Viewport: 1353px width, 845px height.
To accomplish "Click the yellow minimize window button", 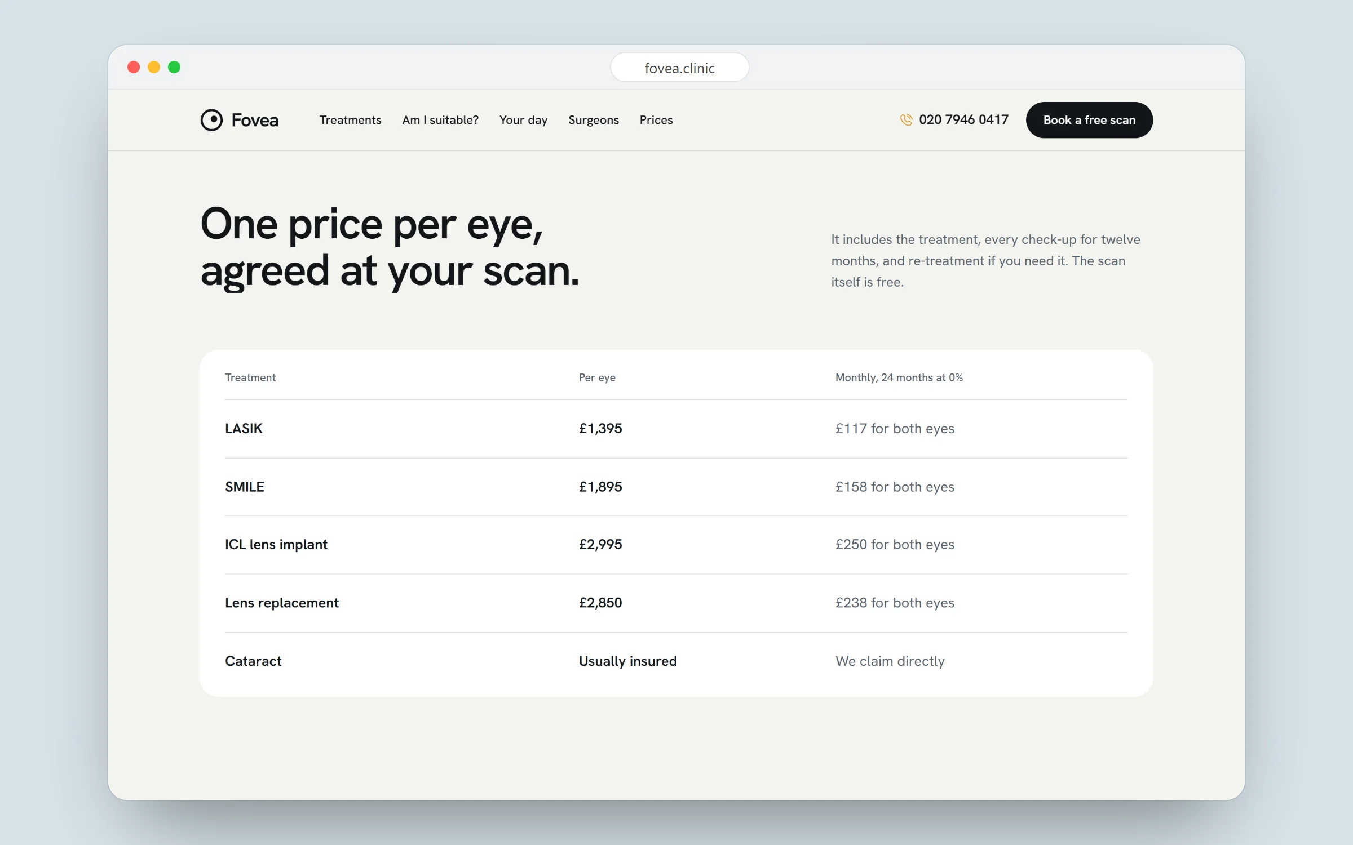I will pos(154,67).
